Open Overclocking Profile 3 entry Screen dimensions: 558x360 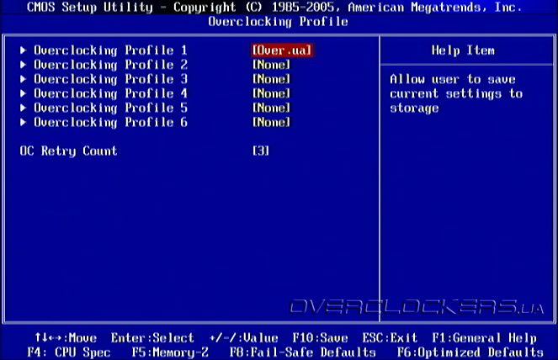pos(111,79)
